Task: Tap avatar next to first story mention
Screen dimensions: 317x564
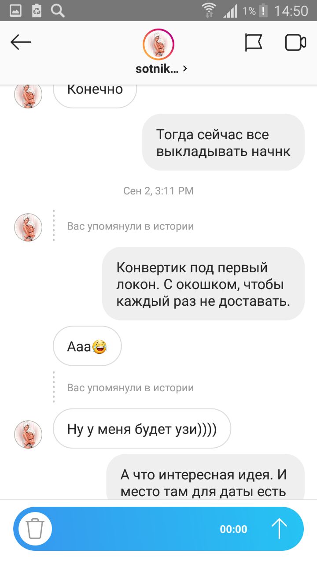Action: [x=28, y=227]
